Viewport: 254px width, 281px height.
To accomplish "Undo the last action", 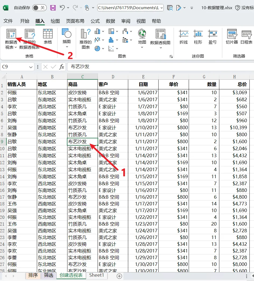I will pyautogui.click(x=62, y=8).
